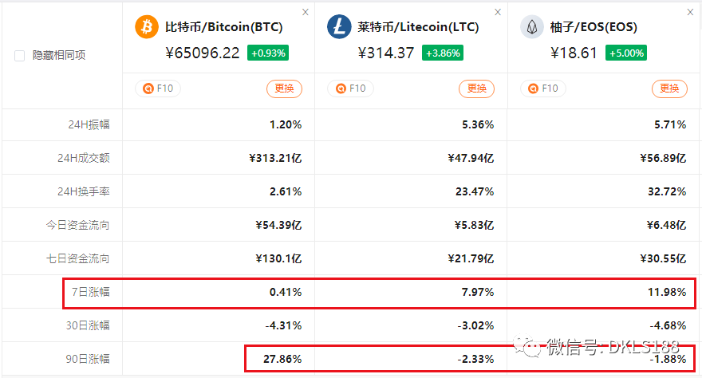The image size is (702, 378).
Task: Select the 7日涨幅 row label
Action: pos(90,292)
